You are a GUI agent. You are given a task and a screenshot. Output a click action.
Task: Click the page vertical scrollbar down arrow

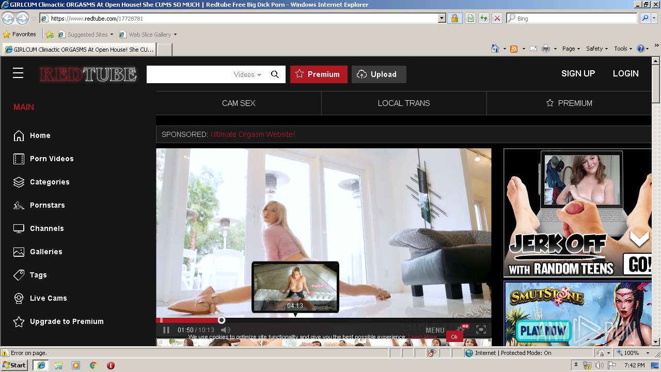coord(656,342)
